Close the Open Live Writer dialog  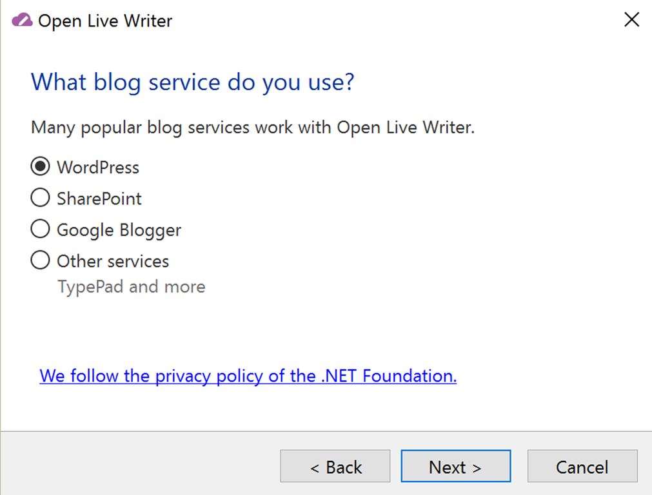[631, 20]
